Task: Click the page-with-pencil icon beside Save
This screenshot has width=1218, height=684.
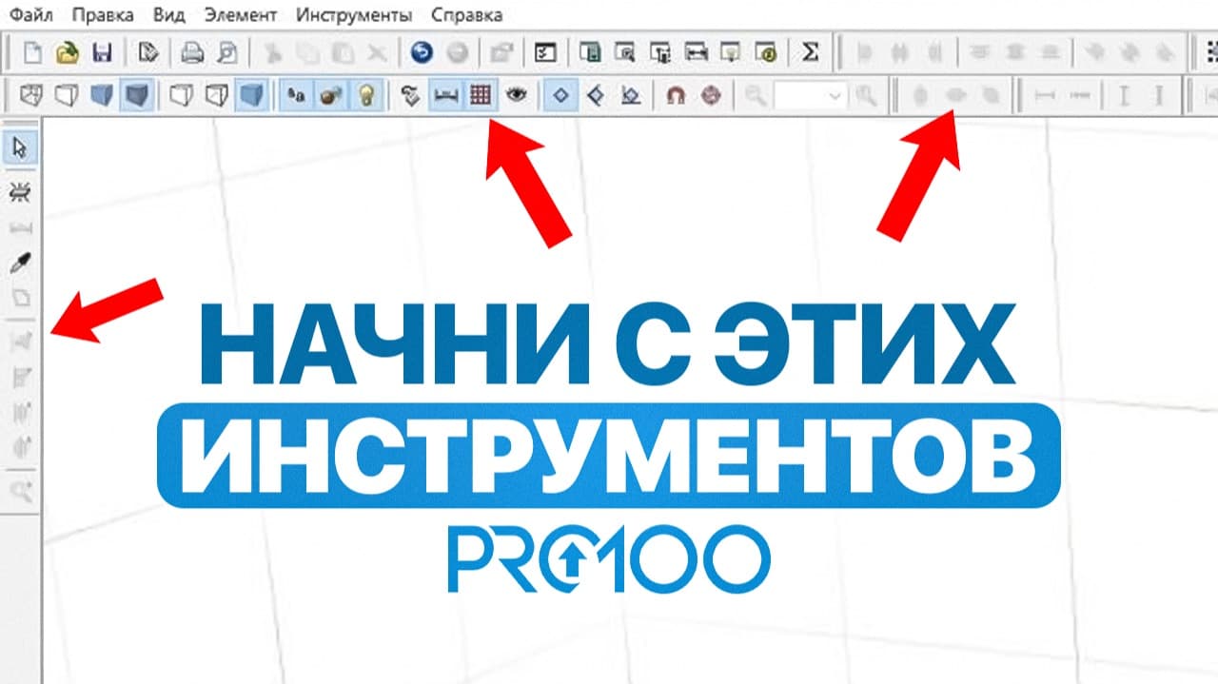Action: coord(147,52)
